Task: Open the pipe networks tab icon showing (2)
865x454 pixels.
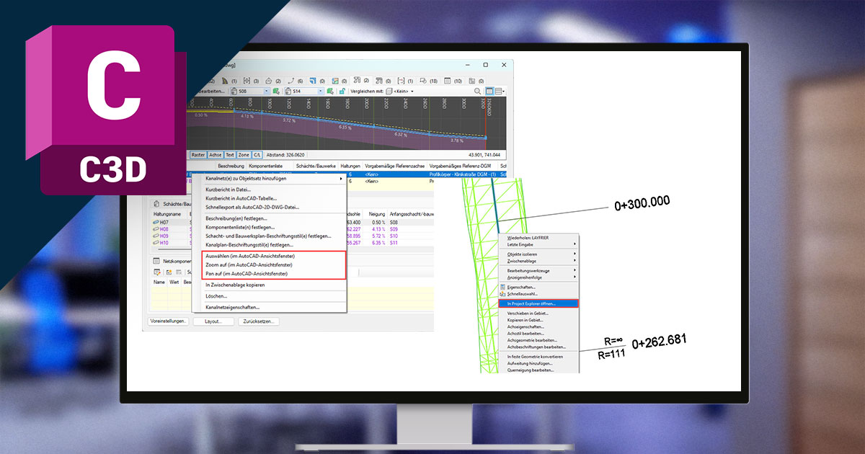Action: (x=356, y=81)
